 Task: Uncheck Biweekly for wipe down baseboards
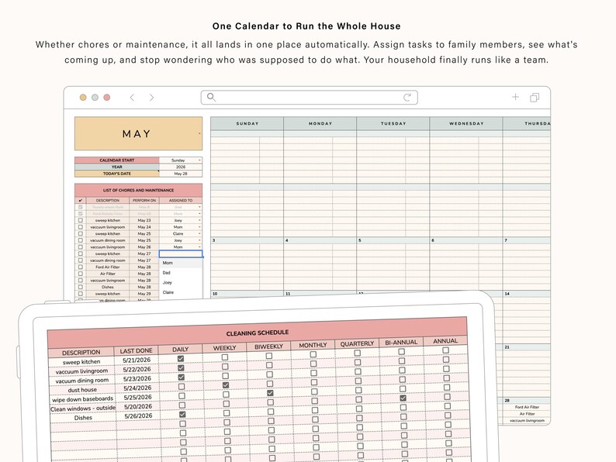tap(270, 393)
